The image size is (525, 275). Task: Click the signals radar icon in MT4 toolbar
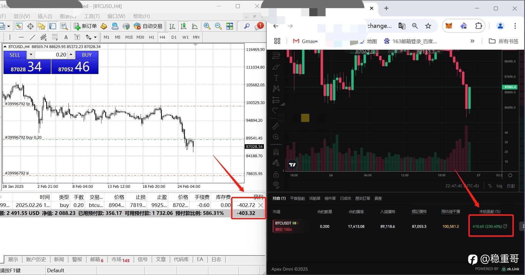(126, 26)
